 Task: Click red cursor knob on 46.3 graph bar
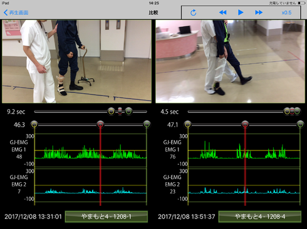[100, 124]
